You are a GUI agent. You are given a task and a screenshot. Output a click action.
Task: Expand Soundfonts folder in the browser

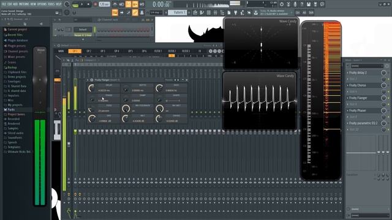pyautogui.click(x=15, y=137)
